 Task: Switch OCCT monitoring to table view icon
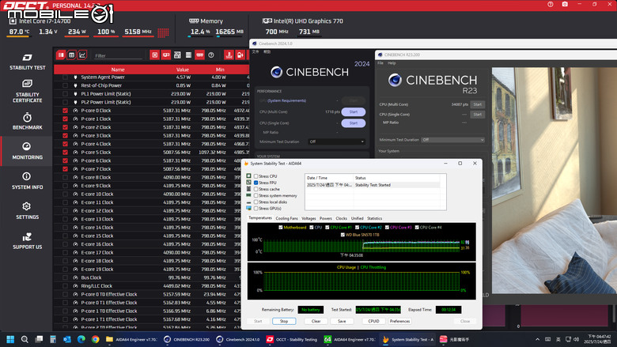pos(72,55)
